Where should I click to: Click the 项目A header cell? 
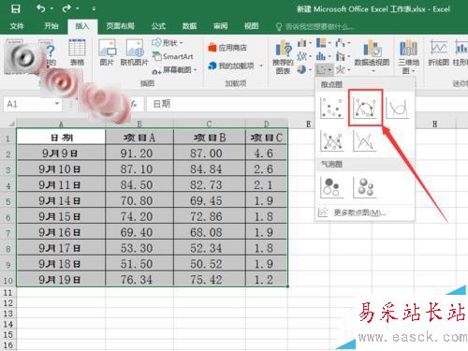139,138
